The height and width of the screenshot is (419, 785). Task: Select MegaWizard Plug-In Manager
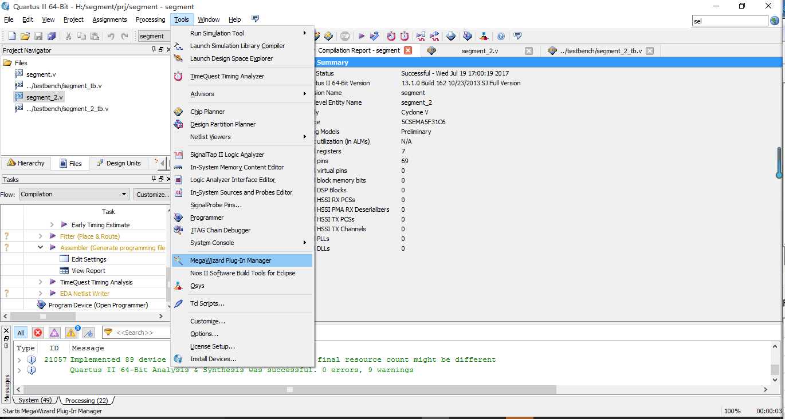(x=242, y=260)
